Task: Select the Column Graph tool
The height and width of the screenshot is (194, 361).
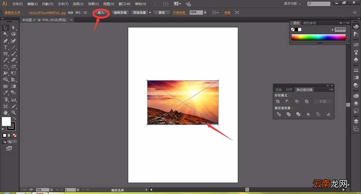Action: tap(14, 100)
